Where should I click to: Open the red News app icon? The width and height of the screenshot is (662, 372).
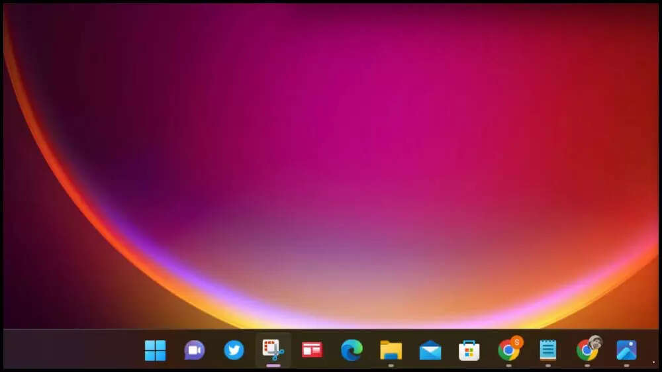(312, 350)
